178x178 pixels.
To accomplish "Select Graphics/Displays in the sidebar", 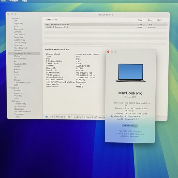I will point(24,53).
